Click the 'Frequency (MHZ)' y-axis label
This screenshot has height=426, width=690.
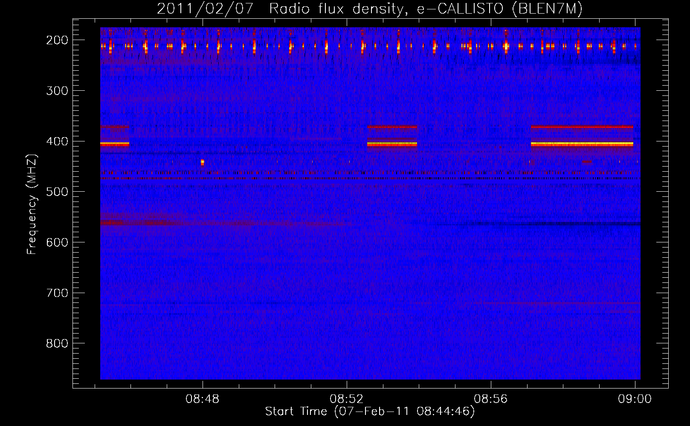click(x=32, y=204)
